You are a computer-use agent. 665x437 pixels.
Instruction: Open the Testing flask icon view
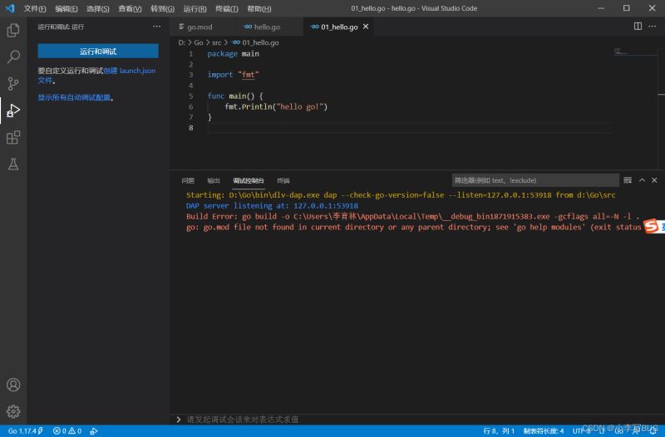(x=13, y=164)
